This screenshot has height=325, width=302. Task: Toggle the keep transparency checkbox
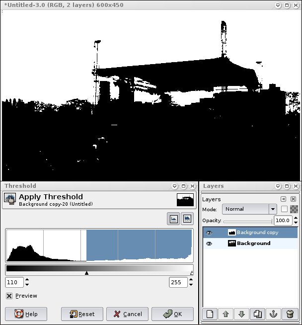pyautogui.click(x=284, y=209)
